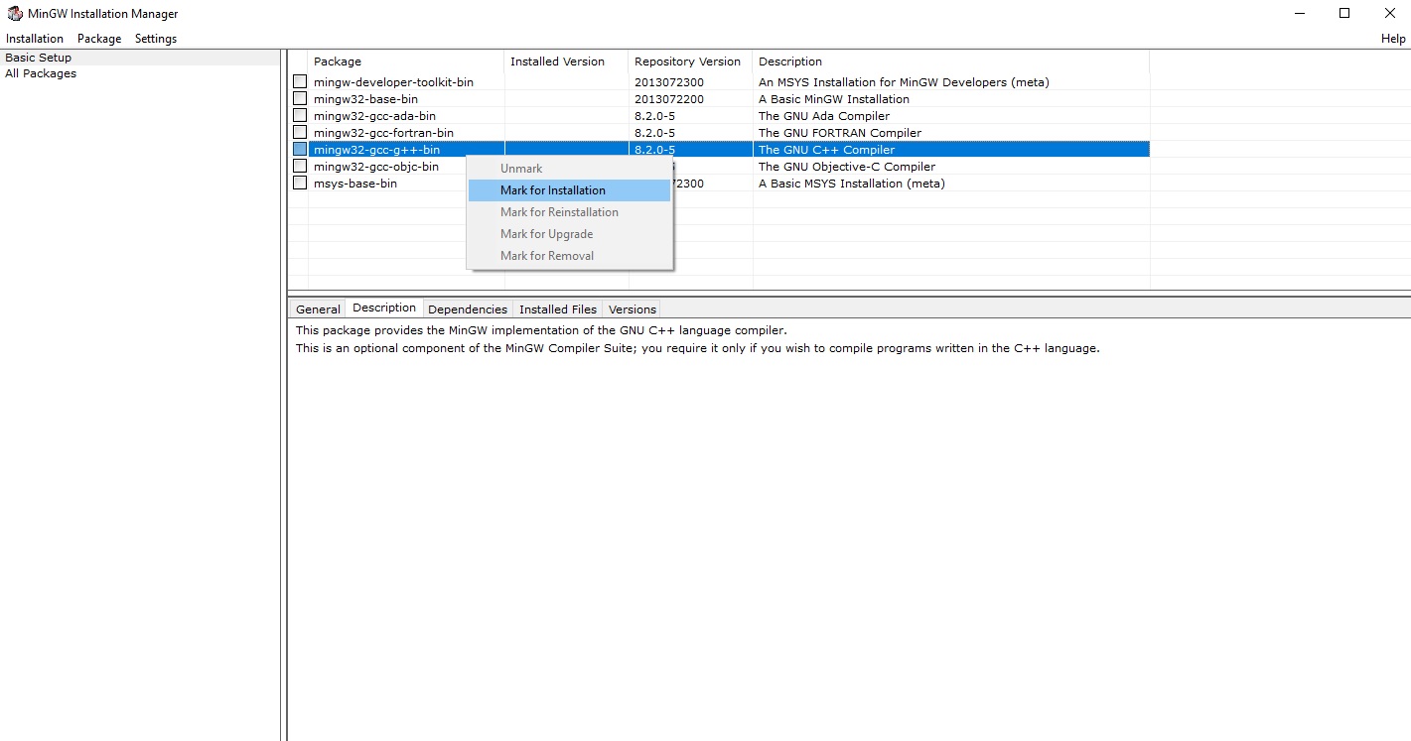
Task: Switch to the Installed Files tab
Action: click(558, 309)
